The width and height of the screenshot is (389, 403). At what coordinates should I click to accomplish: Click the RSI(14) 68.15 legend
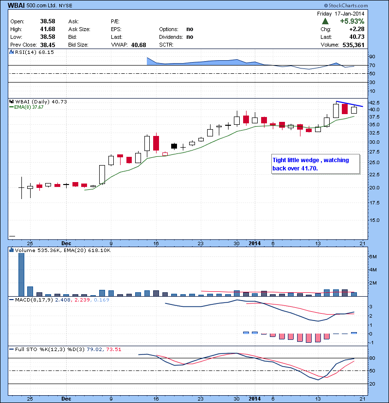tap(34, 52)
